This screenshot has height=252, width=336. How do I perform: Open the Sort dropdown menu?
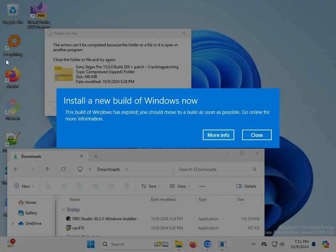pyautogui.click(x=151, y=186)
